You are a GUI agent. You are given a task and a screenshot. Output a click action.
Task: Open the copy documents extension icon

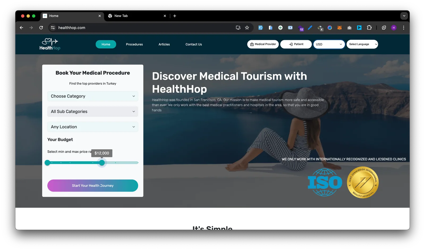[270, 28]
